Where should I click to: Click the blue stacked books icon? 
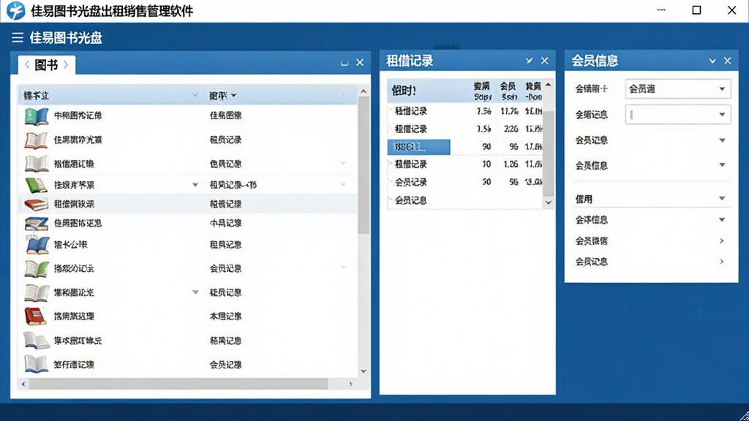(37, 224)
